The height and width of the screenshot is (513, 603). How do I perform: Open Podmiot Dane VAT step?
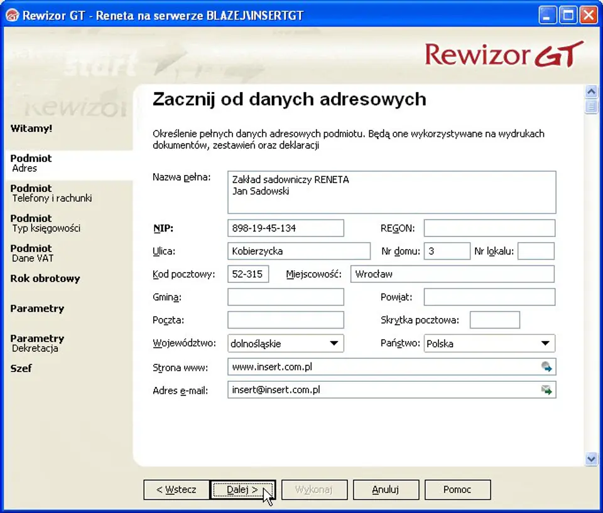[x=32, y=253]
